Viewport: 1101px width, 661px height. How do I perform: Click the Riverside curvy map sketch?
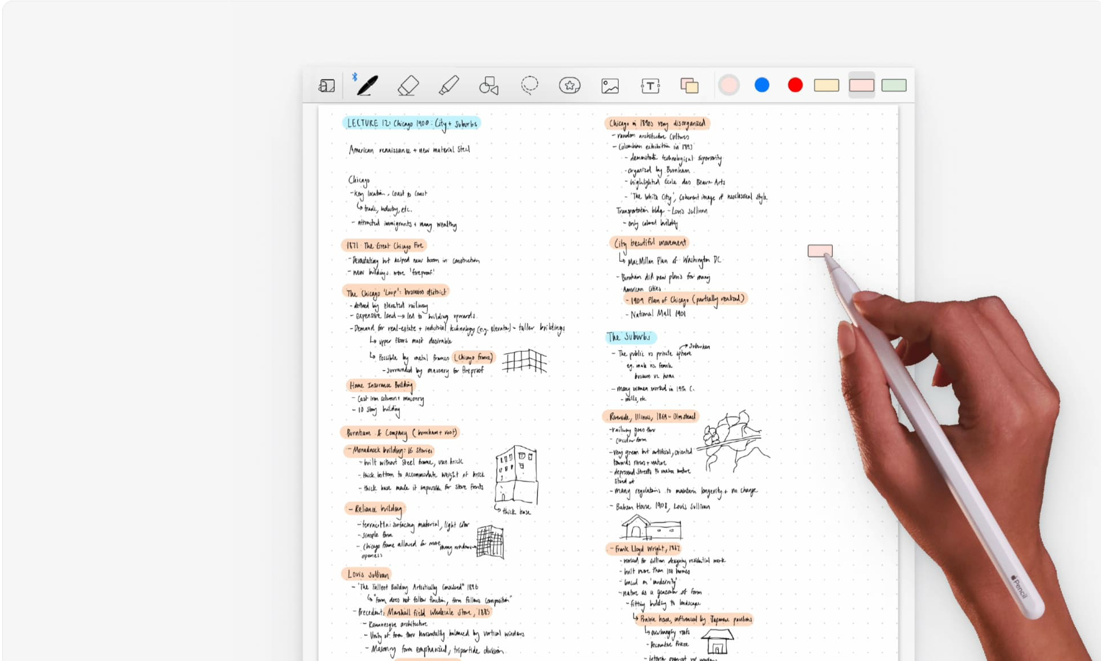pyautogui.click(x=734, y=440)
